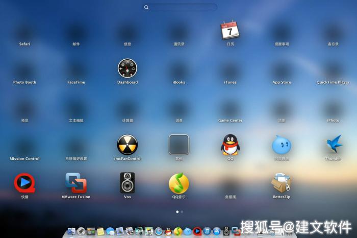This screenshot has height=238, width=357.
Task: Click the Vox speaker icon in the Dock
Action: coord(226,231)
